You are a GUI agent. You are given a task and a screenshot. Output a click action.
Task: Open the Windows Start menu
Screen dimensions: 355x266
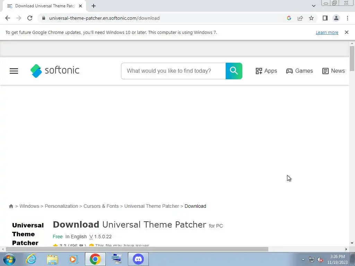pos(9,259)
